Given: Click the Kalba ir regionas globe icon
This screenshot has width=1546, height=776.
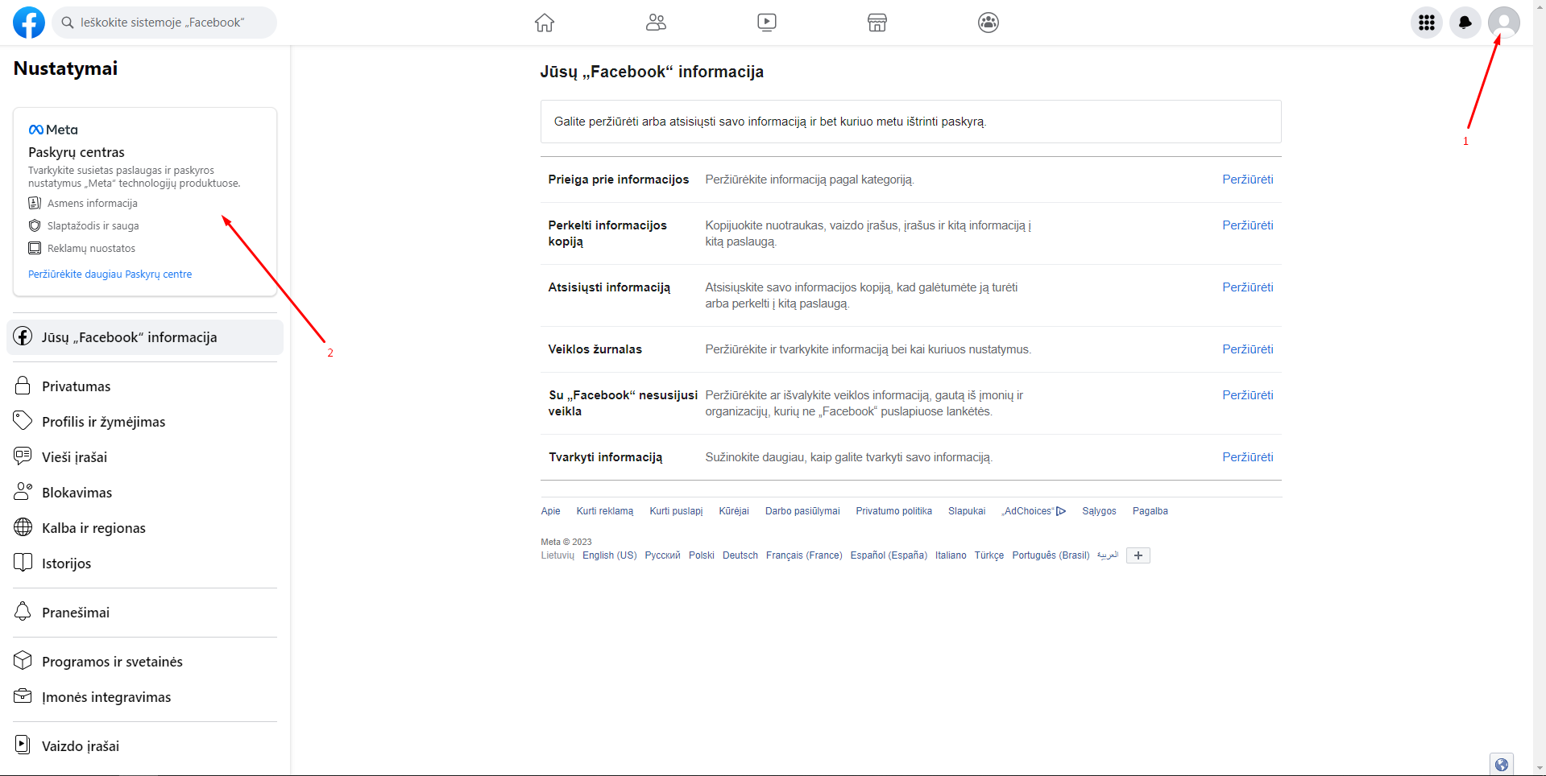Looking at the screenshot, I should 23,527.
